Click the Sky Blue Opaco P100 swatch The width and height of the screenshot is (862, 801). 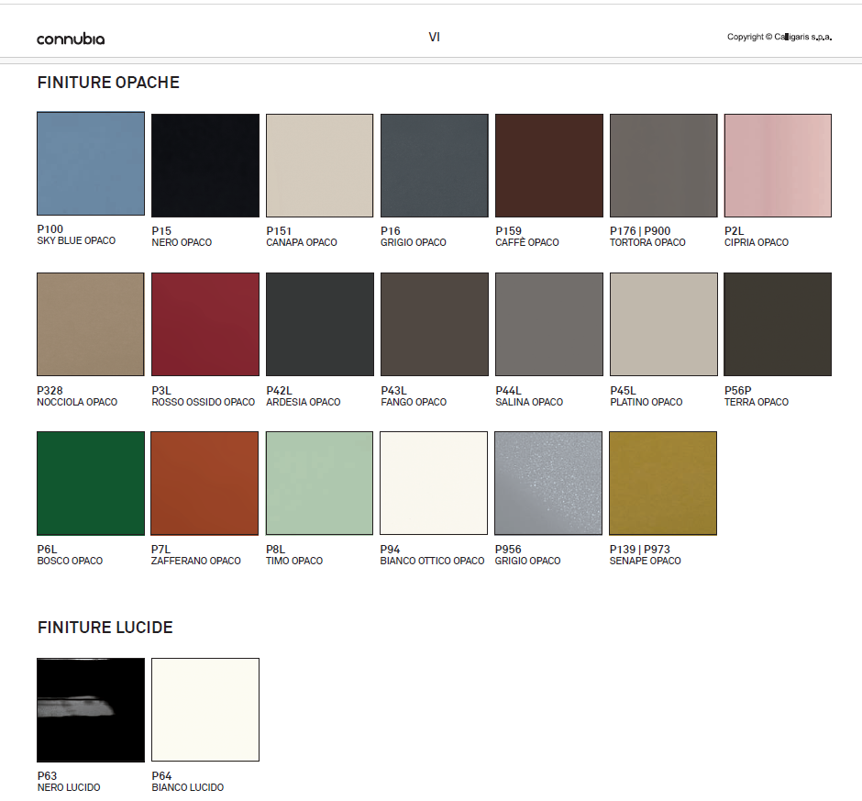[91, 163]
